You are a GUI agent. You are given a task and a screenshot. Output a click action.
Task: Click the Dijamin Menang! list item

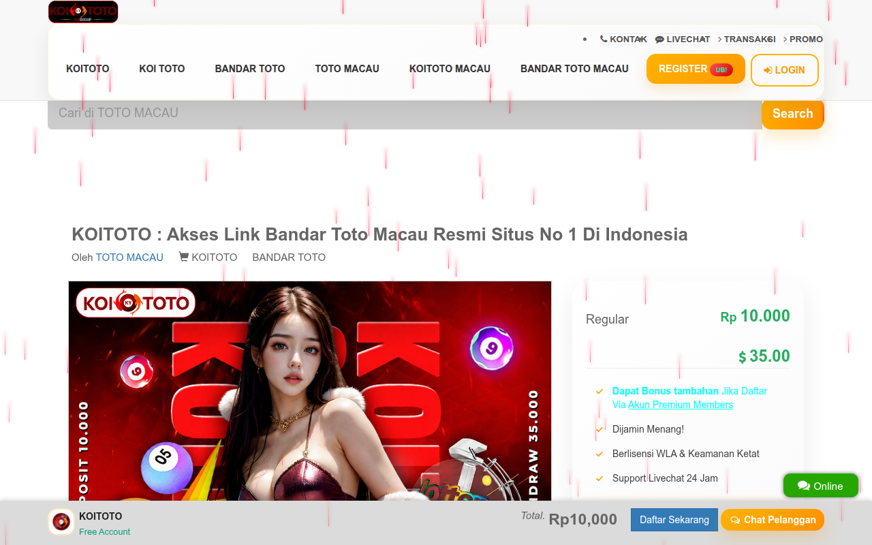point(648,429)
